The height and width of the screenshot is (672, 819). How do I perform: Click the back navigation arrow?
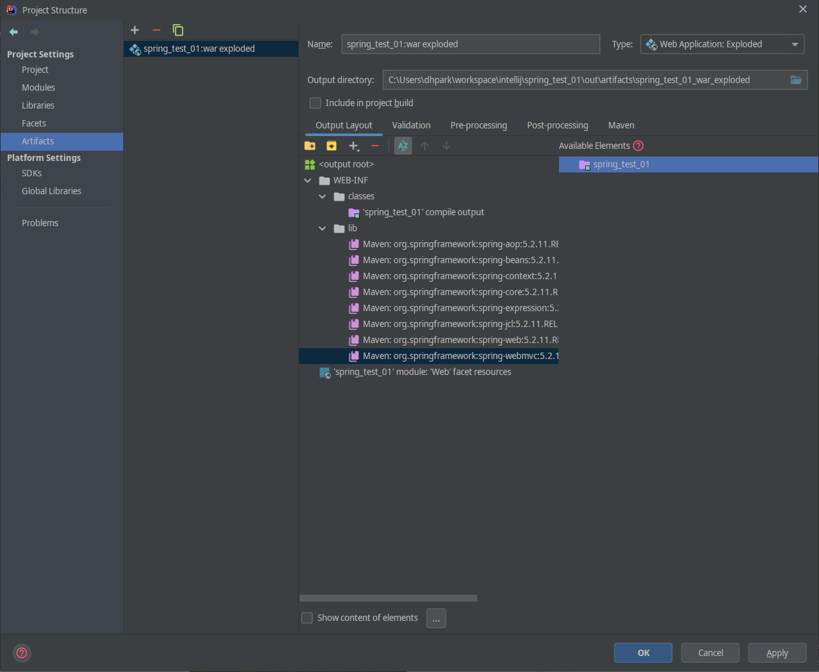(13, 32)
